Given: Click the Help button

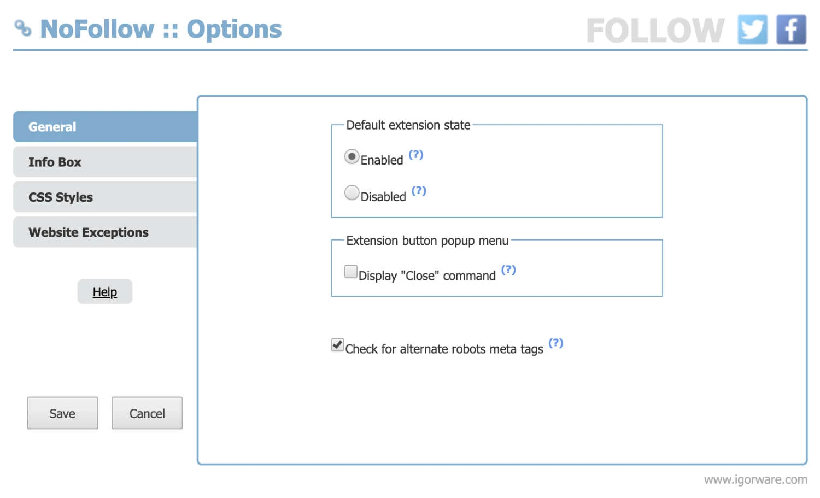Looking at the screenshot, I should pyautogui.click(x=104, y=291).
